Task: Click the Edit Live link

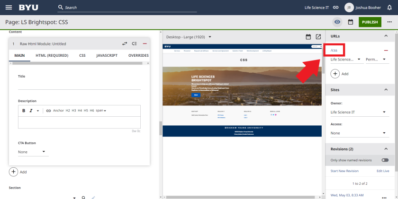Action: [x=383, y=171]
